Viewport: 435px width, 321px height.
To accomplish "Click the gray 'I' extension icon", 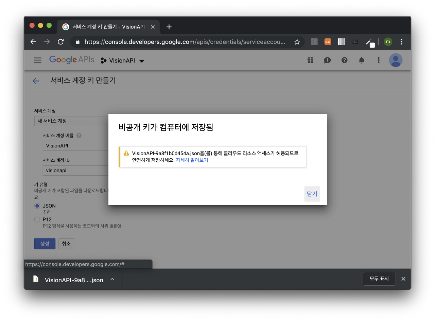I will pyautogui.click(x=314, y=42).
